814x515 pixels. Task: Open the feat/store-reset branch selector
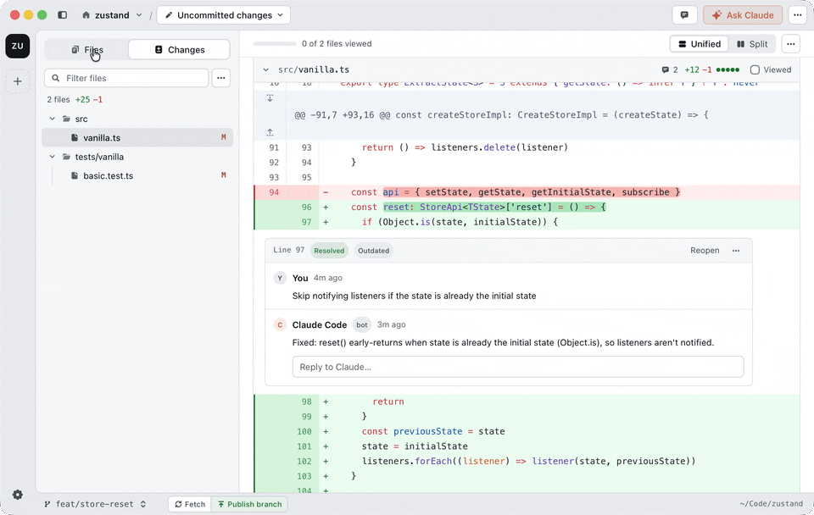[94, 504]
